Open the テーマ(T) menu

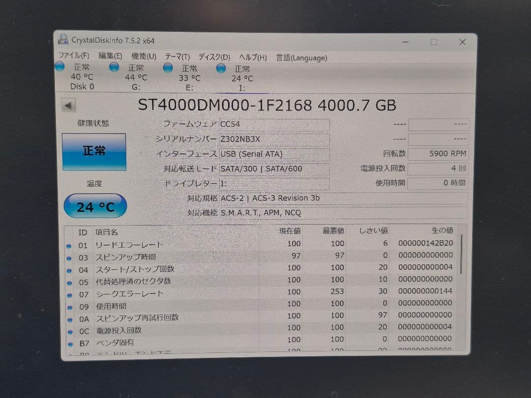177,57
